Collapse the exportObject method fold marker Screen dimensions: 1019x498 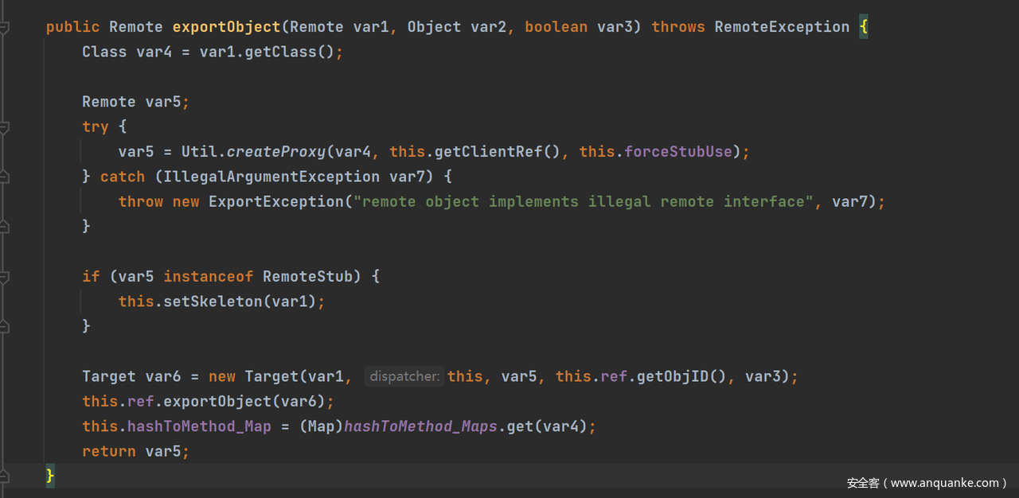coord(4,28)
